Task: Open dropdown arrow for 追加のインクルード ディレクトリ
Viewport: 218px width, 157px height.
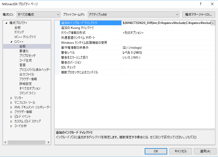Action: [x=213, y=23]
